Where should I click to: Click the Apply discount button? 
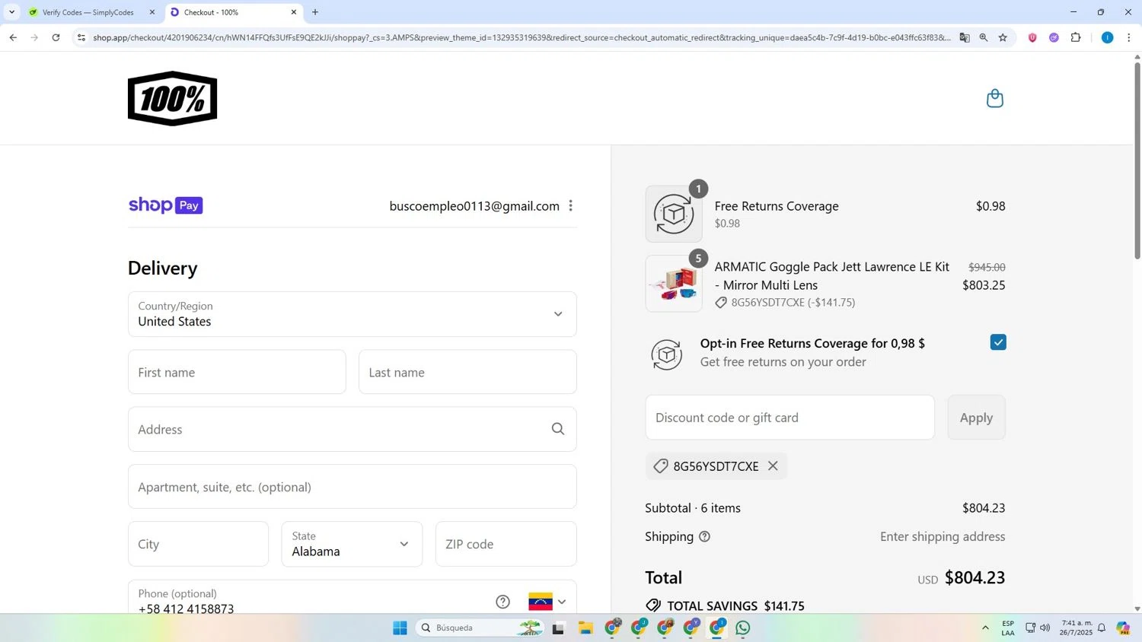tap(976, 417)
